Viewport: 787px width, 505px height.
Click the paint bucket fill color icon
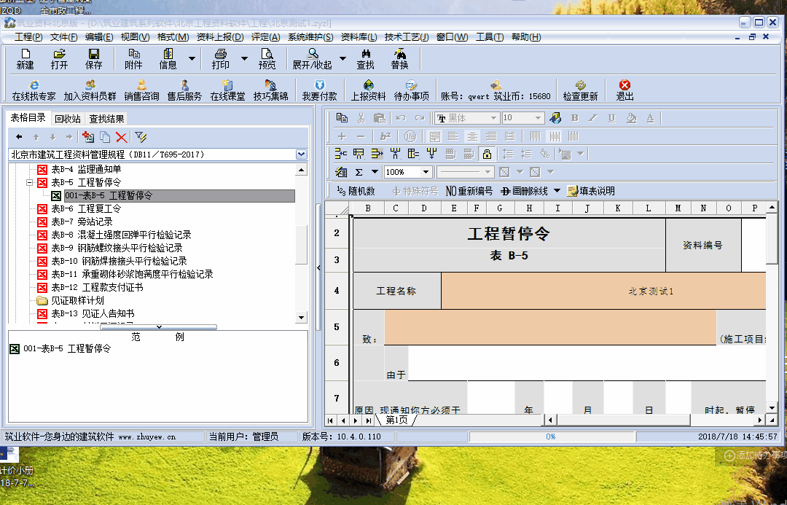631,118
